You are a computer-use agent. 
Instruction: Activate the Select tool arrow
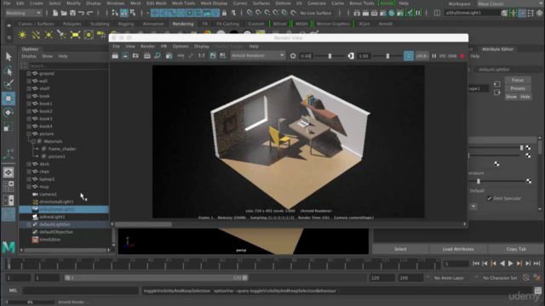[9, 57]
